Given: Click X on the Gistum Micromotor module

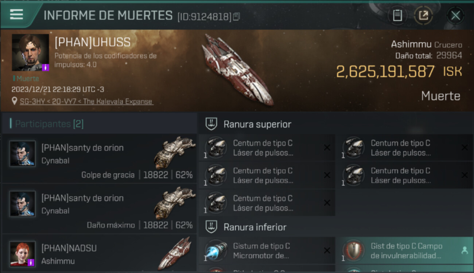Looking at the screenshot, I should click(327, 250).
